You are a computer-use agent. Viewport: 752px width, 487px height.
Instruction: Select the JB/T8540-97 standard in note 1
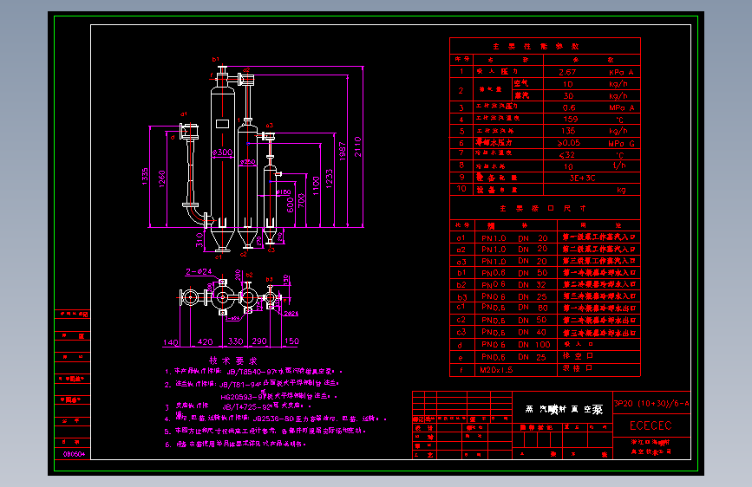pos(249,372)
